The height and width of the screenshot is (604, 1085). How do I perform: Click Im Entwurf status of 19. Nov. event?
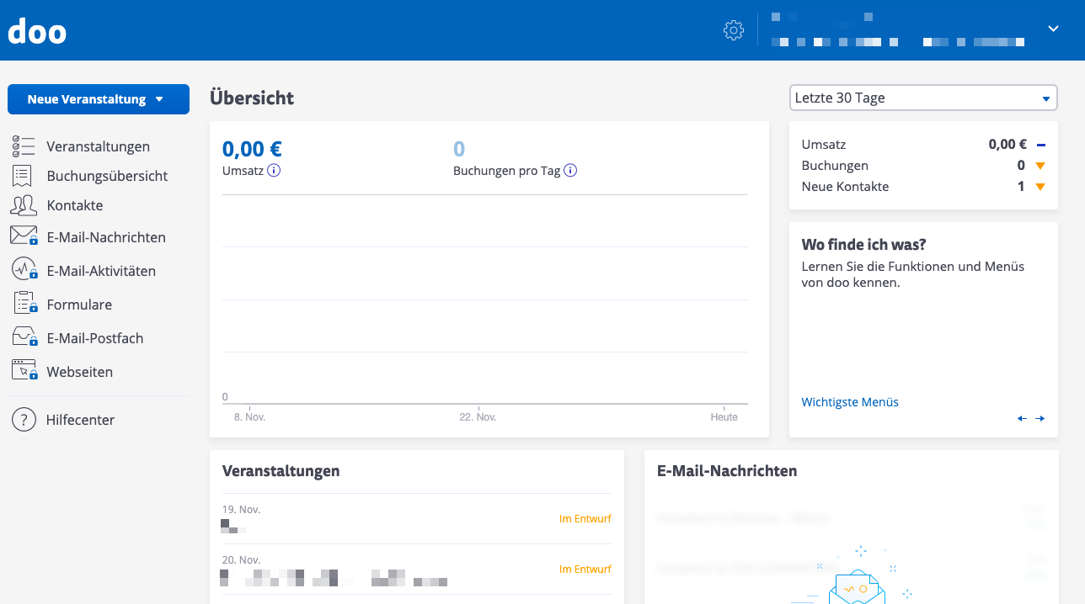point(585,519)
